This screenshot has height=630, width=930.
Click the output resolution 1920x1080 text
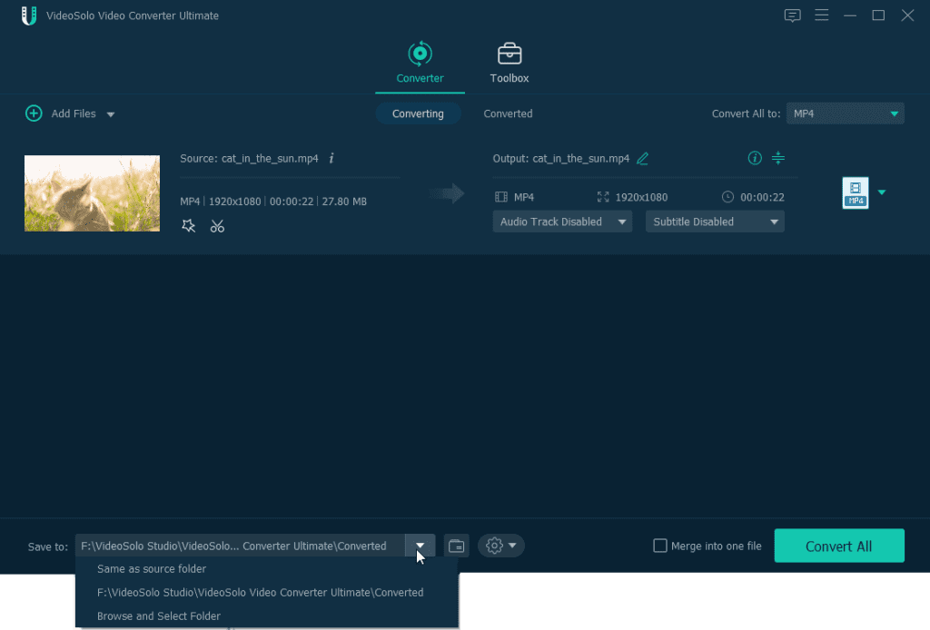[641, 197]
